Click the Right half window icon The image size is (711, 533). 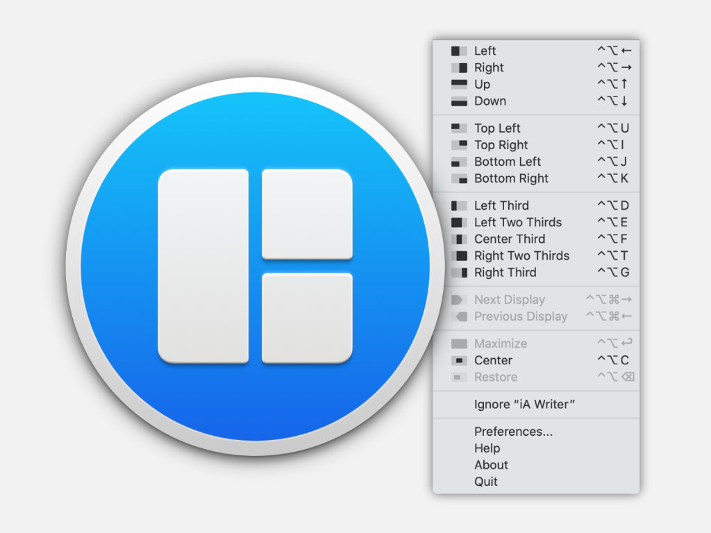pyautogui.click(x=459, y=67)
